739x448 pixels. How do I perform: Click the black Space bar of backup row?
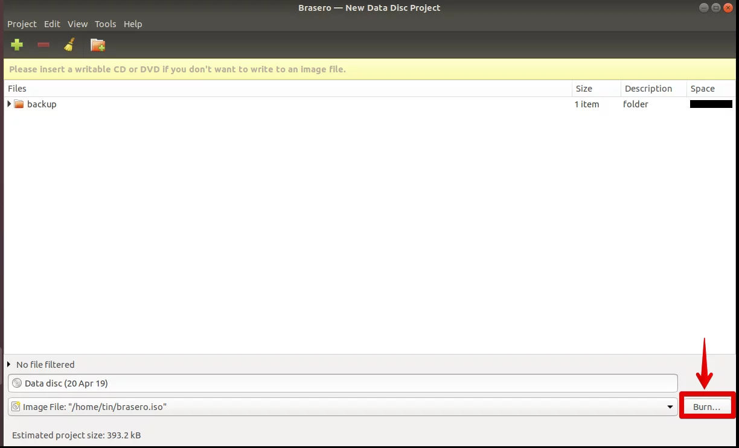tap(711, 104)
